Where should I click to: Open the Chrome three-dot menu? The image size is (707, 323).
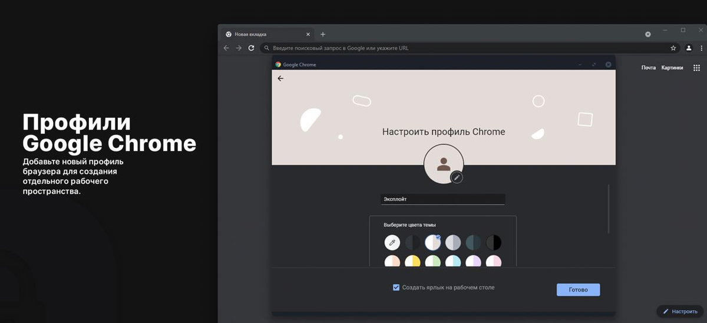click(x=701, y=48)
